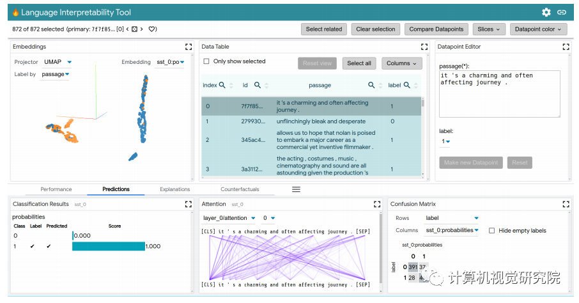Screen dimensions: 579x303
Task: Open the settings gear icon
Action: (546, 12)
